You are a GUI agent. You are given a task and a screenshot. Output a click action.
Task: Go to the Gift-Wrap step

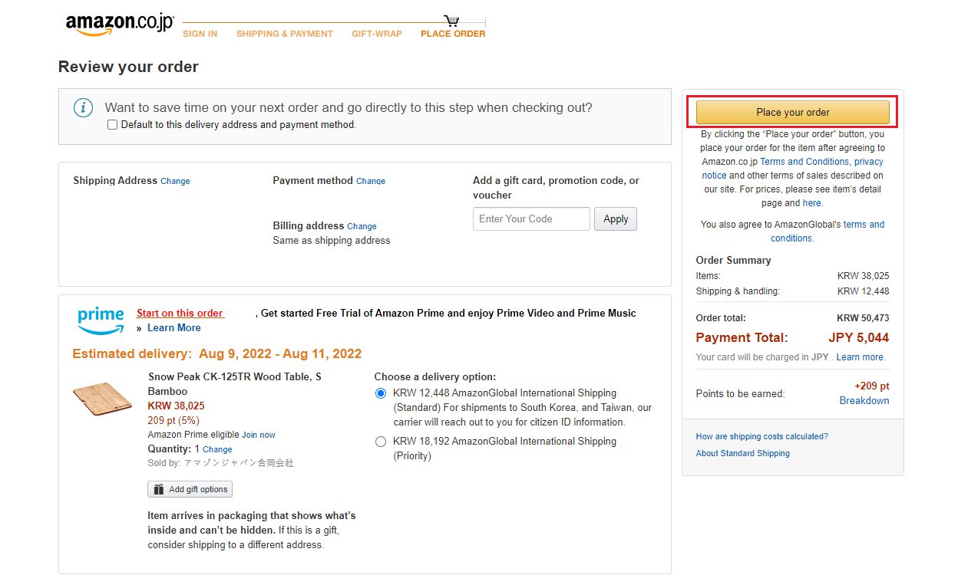[x=376, y=34]
